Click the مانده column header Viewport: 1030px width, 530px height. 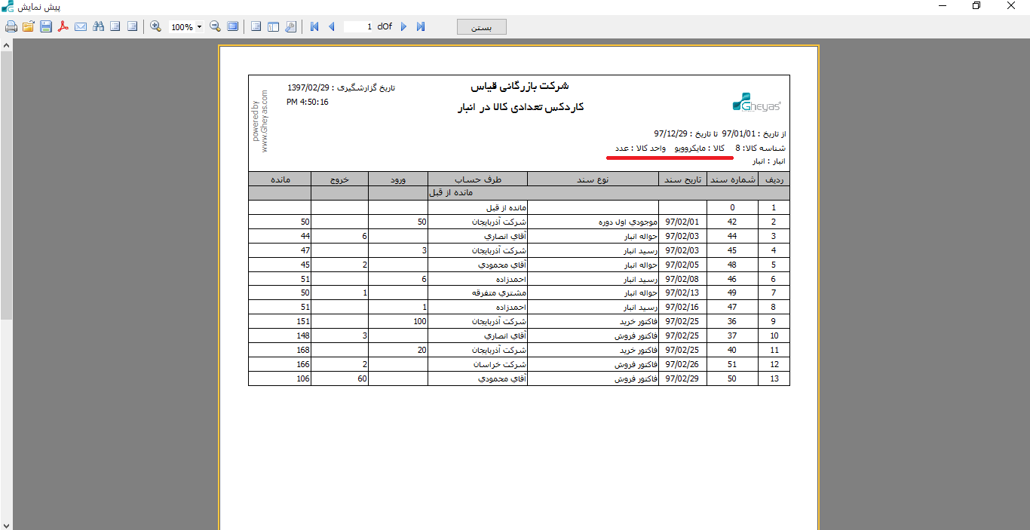[x=280, y=179]
